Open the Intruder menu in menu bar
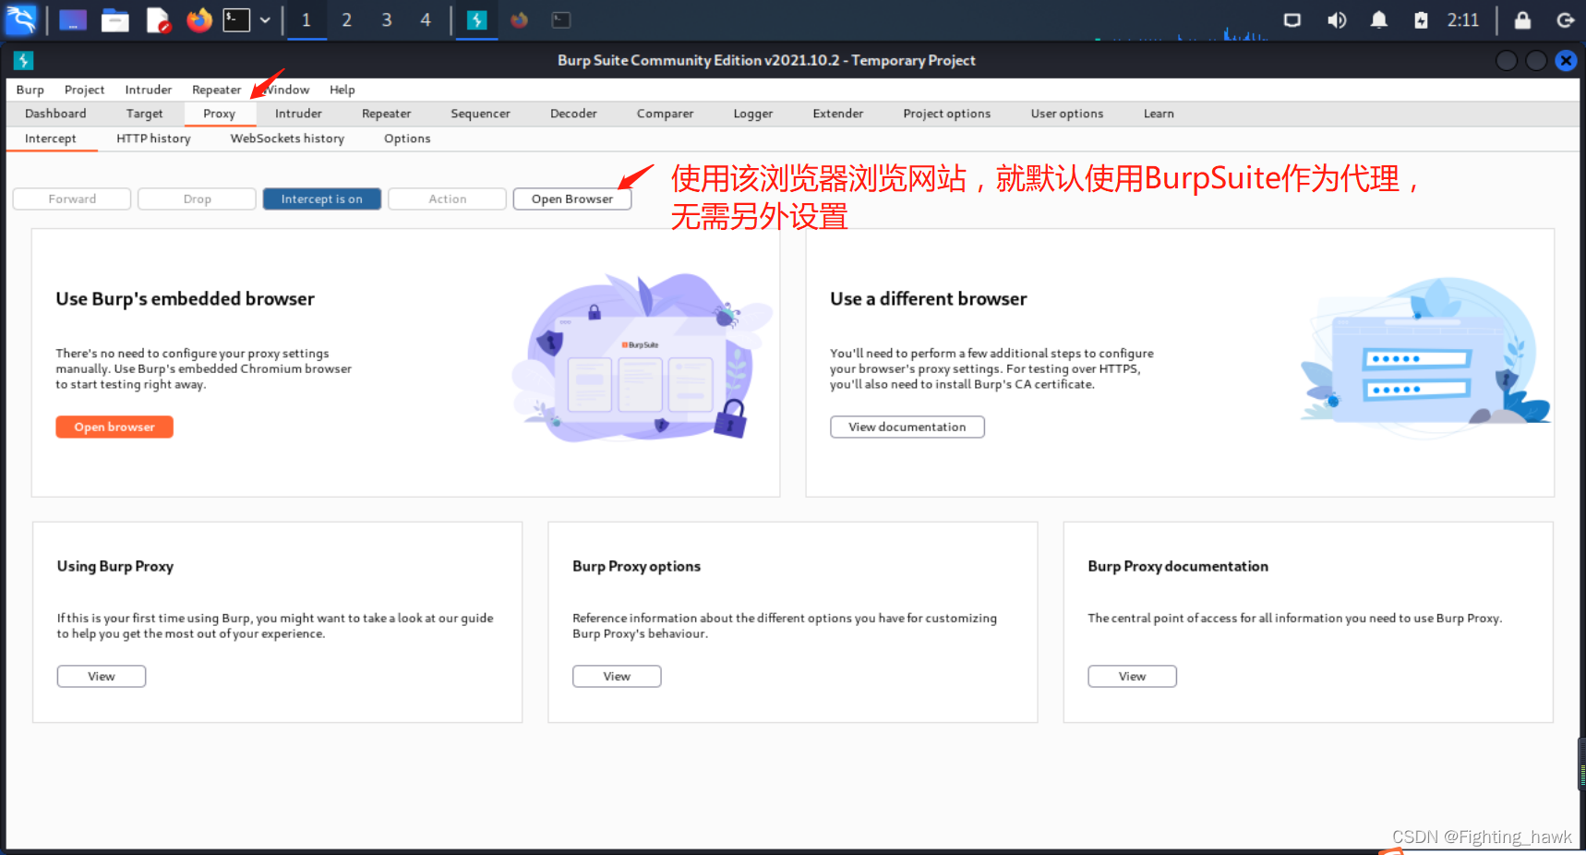1586x855 pixels. (x=149, y=90)
